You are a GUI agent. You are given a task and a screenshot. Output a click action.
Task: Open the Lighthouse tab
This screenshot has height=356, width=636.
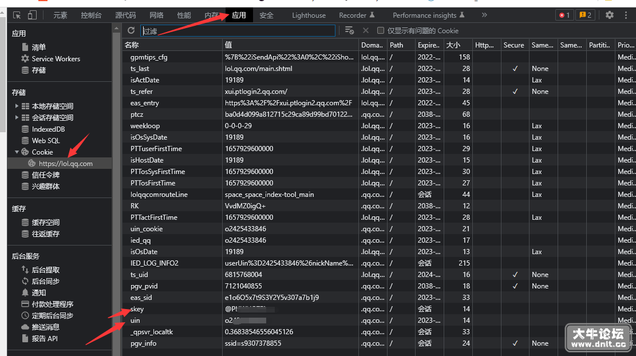tap(309, 15)
